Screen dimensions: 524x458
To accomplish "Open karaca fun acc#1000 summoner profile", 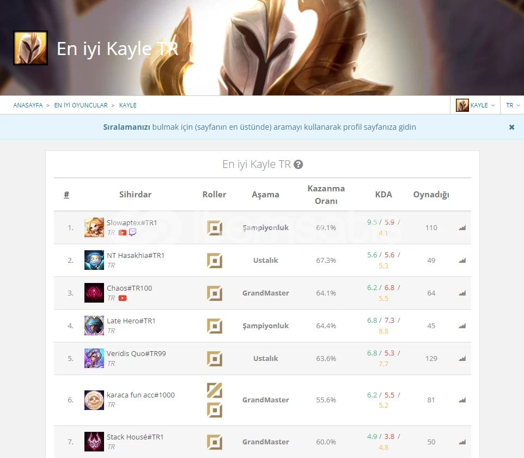I will [x=141, y=395].
